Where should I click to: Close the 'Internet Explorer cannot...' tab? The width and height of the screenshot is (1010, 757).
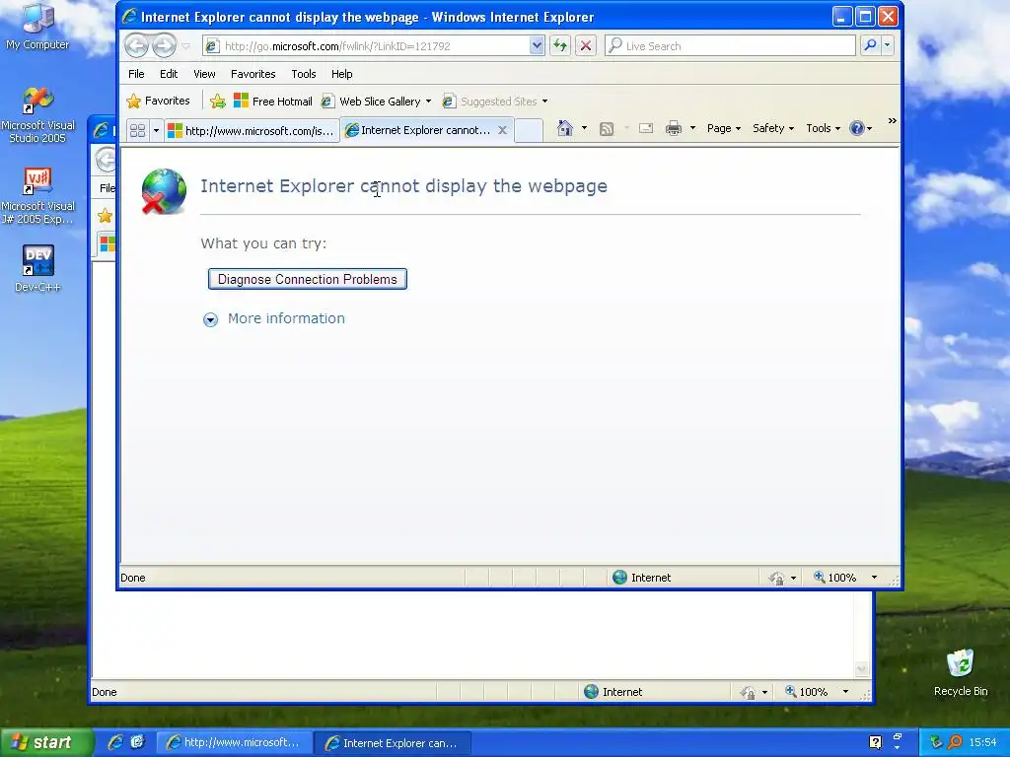(x=502, y=130)
